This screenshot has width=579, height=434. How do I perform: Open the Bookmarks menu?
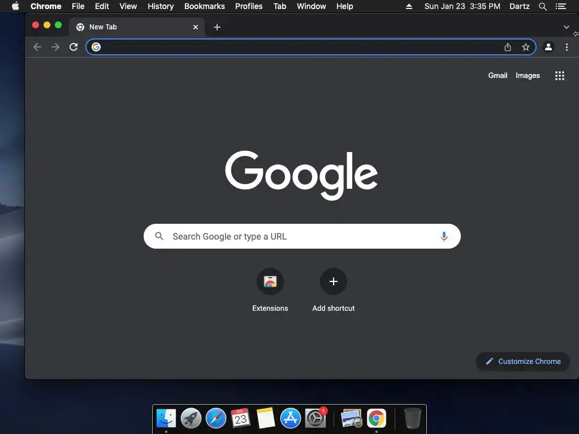pos(205,6)
